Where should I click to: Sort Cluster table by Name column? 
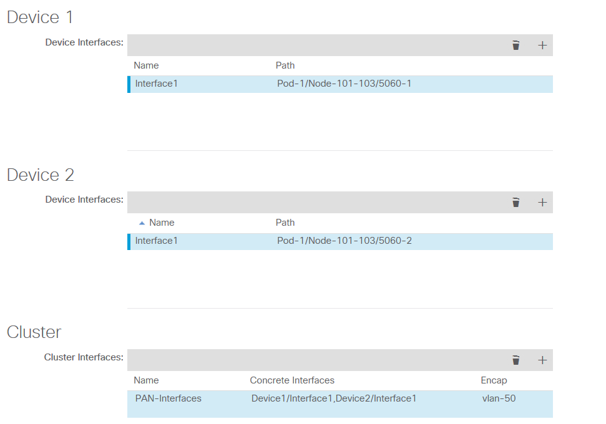(x=147, y=380)
